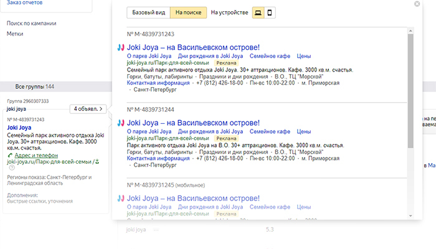Click display URL of ad M-4839731244

168,138
